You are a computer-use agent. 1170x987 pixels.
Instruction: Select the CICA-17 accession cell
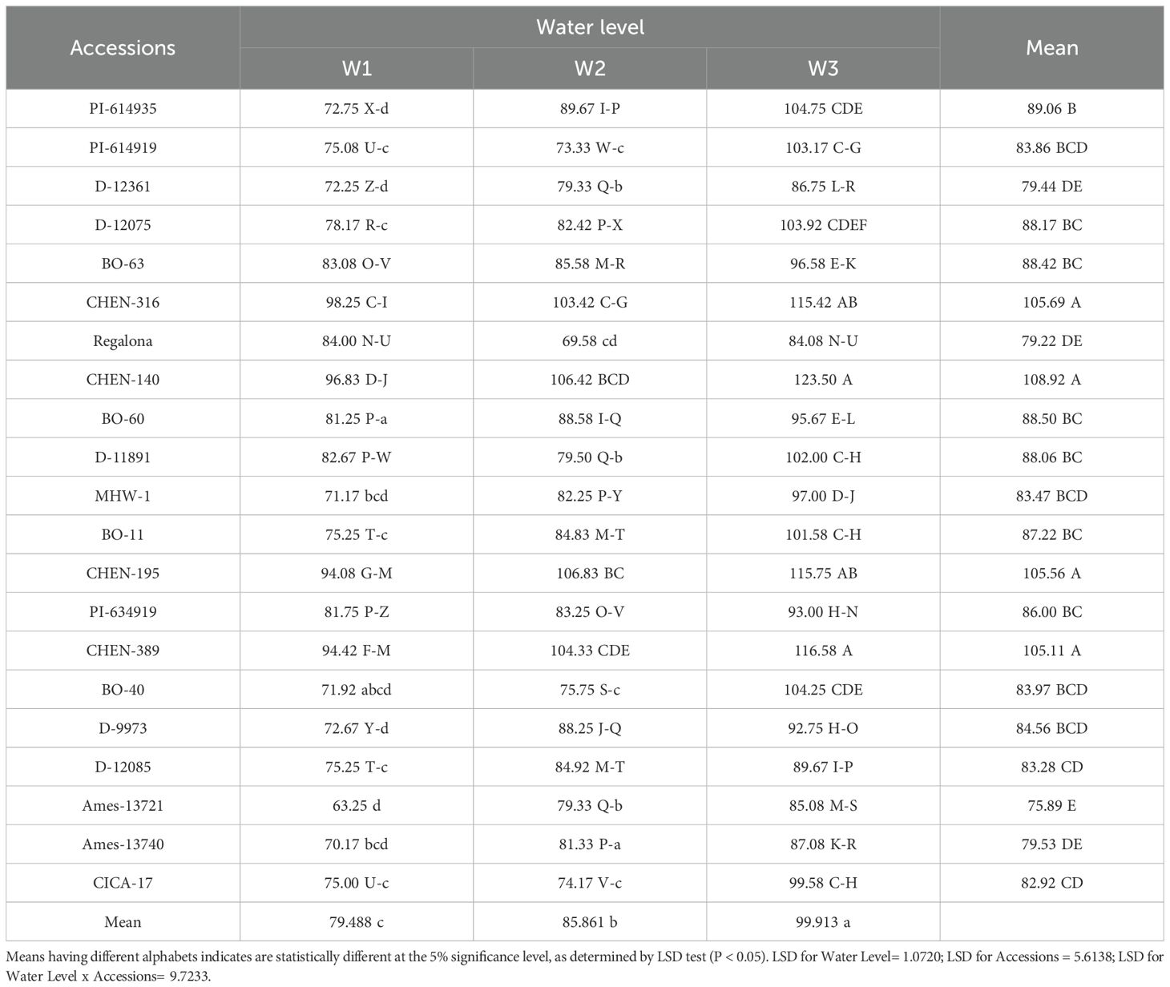coord(123,883)
